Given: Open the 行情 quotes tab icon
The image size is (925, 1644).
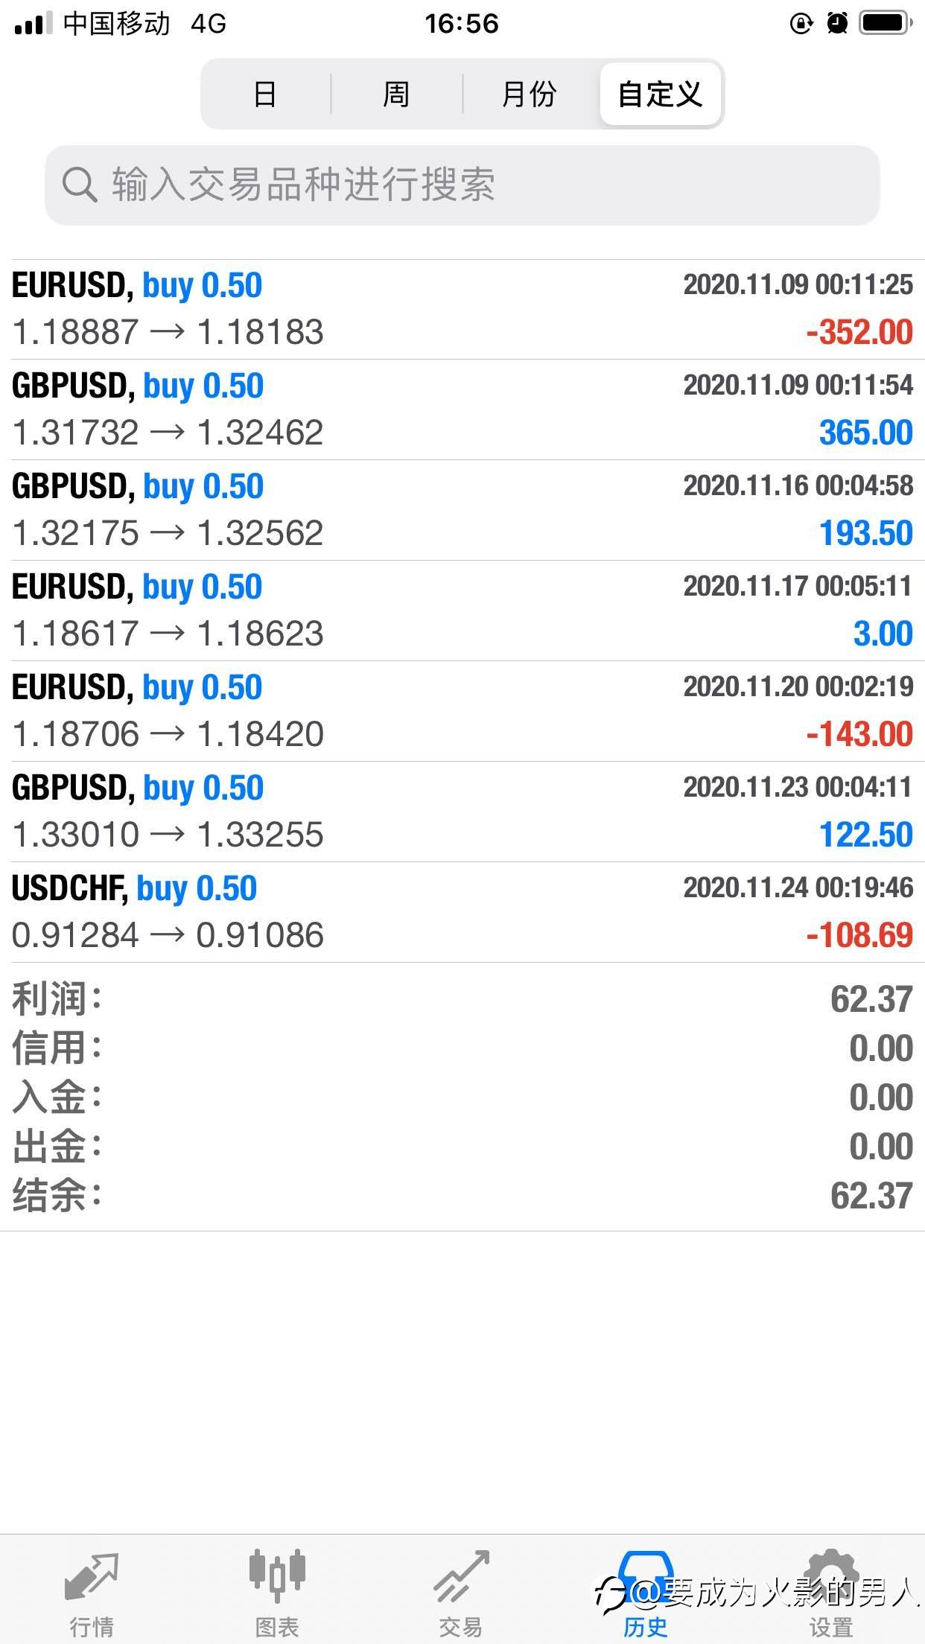Looking at the screenshot, I should pyautogui.click(x=92, y=1577).
